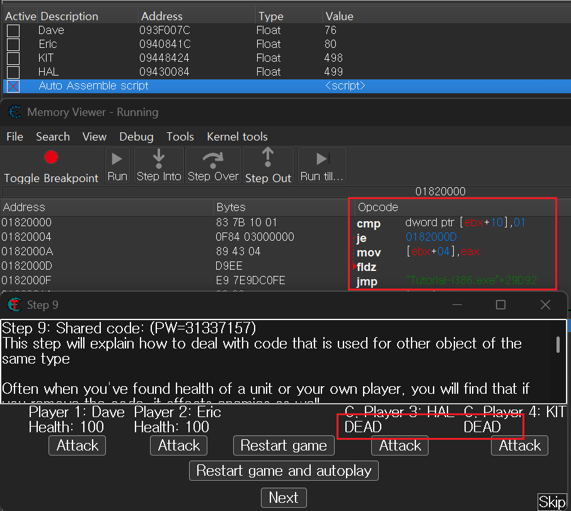Open the Tools menu
The width and height of the screenshot is (571, 511).
coord(180,137)
